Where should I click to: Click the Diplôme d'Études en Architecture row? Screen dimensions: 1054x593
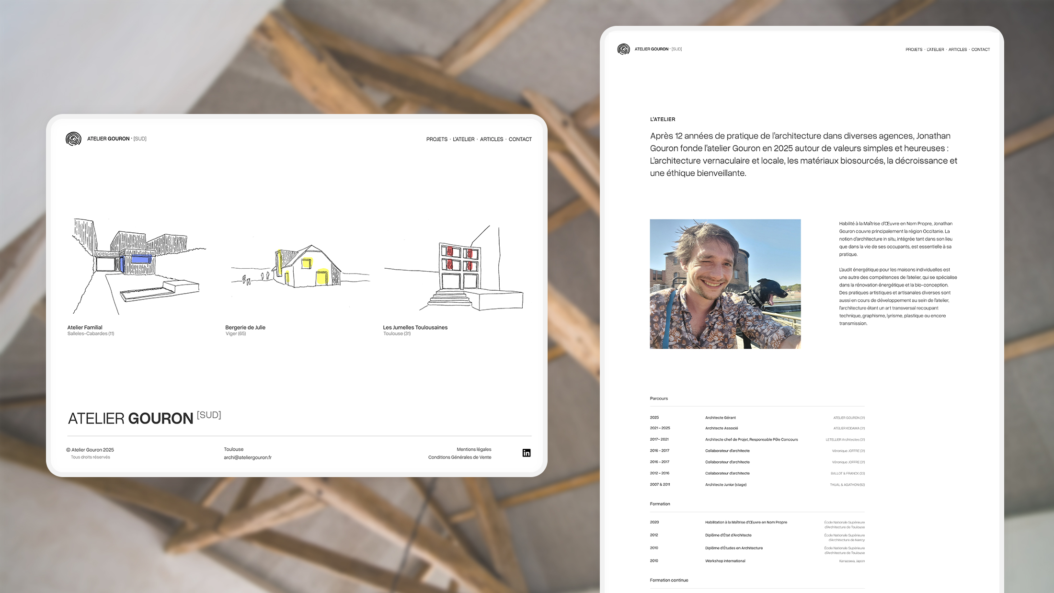[734, 548]
